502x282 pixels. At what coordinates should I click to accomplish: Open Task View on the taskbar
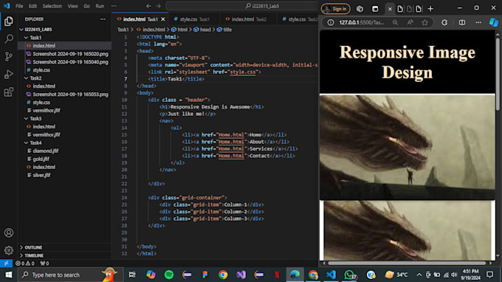pos(132,275)
